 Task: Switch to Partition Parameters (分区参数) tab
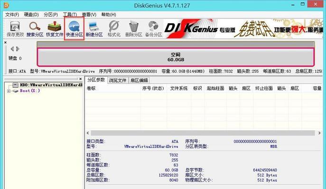coord(96,80)
